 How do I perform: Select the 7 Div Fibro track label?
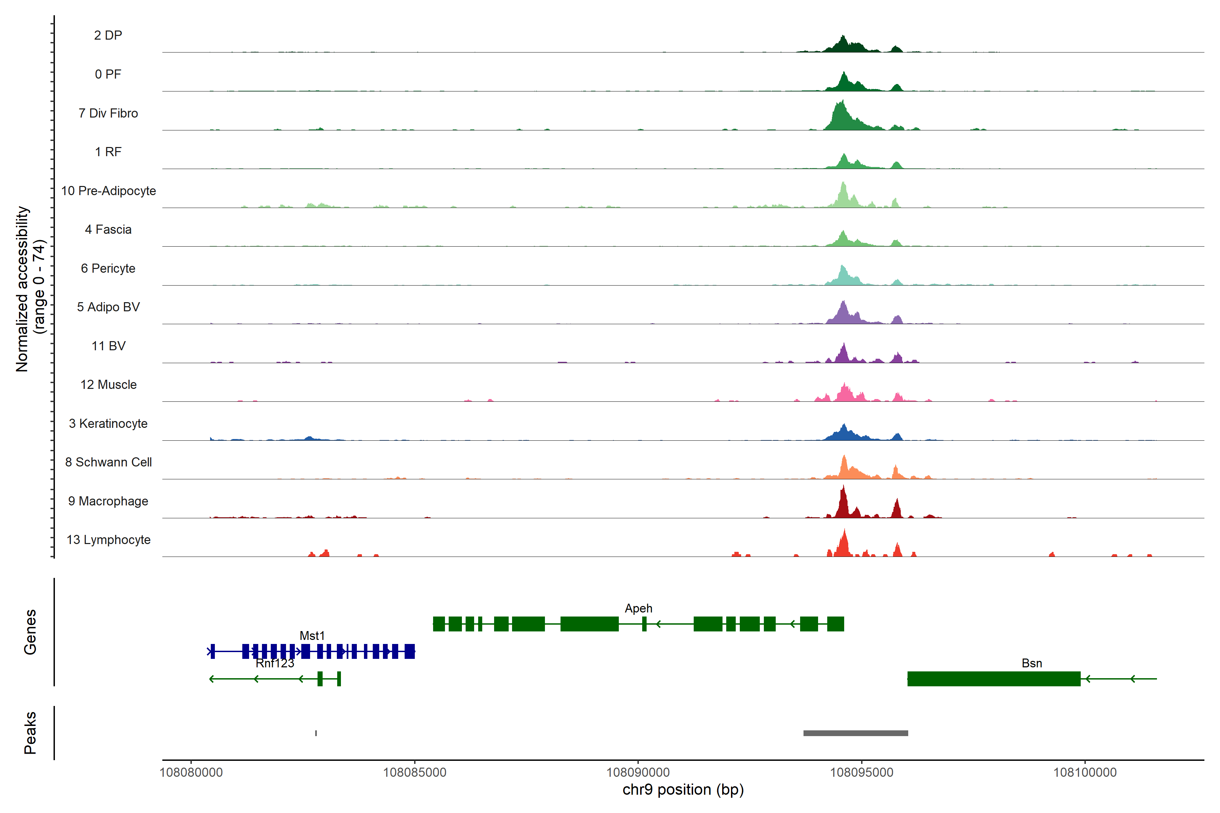click(108, 113)
